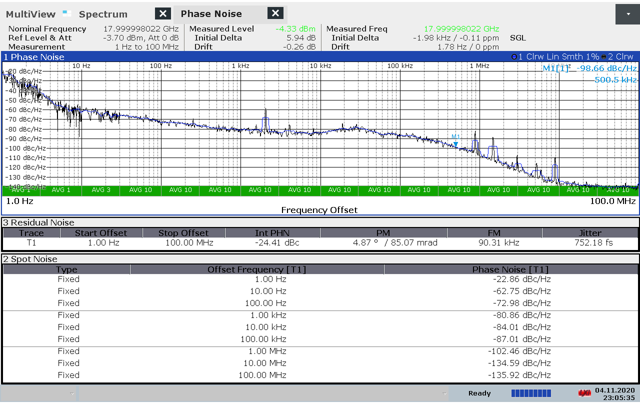Switch to the MultiView tab
The image size is (640, 404).
(x=31, y=14)
